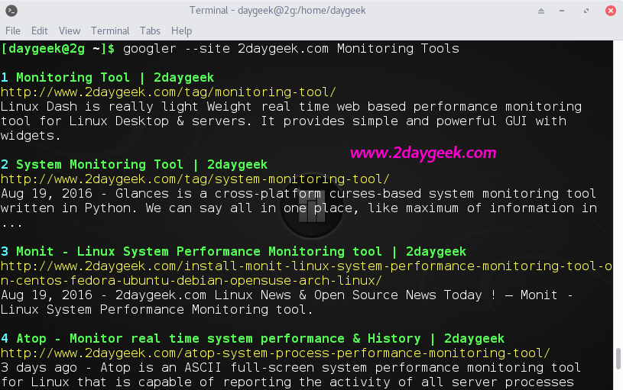Maximize the terminal window
623x390 pixels.
click(586, 11)
